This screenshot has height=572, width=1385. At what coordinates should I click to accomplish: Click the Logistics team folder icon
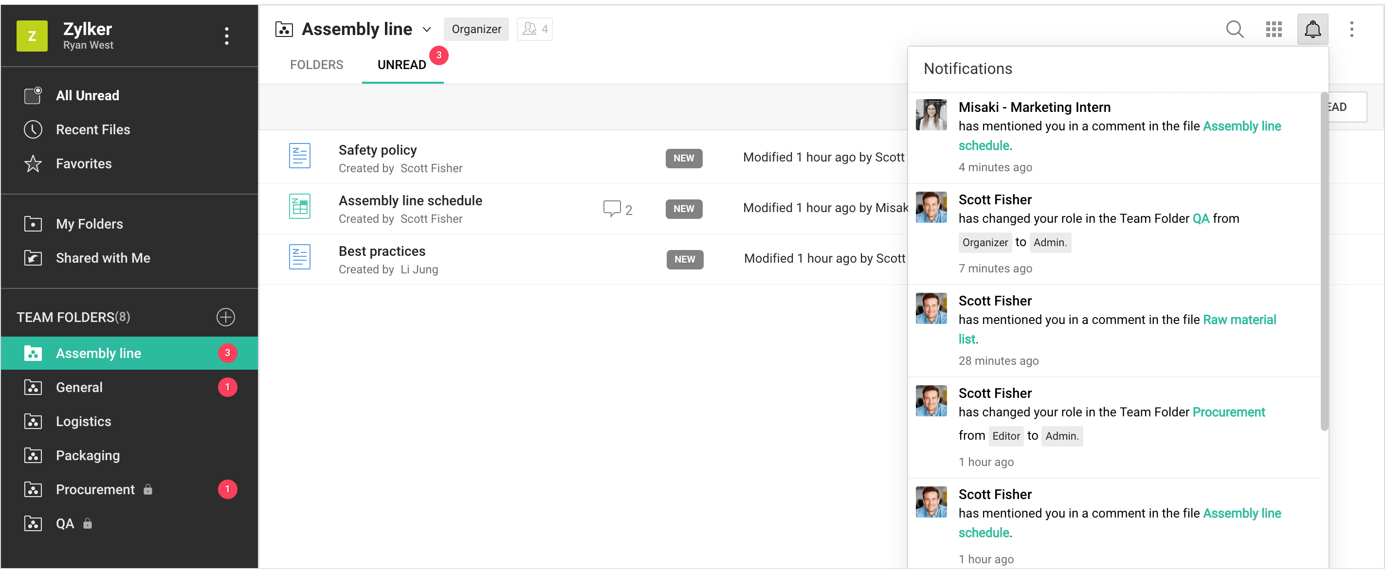(x=33, y=422)
